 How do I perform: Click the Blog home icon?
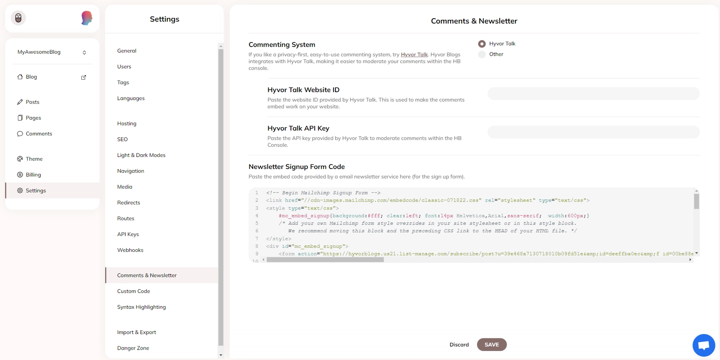[x=20, y=77]
